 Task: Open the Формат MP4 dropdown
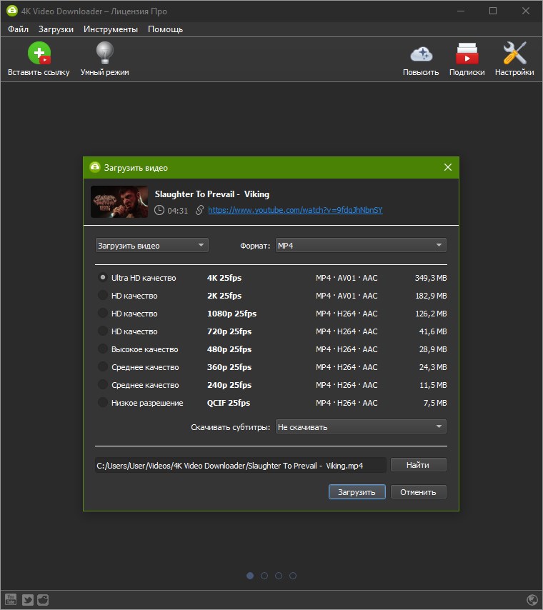point(361,246)
